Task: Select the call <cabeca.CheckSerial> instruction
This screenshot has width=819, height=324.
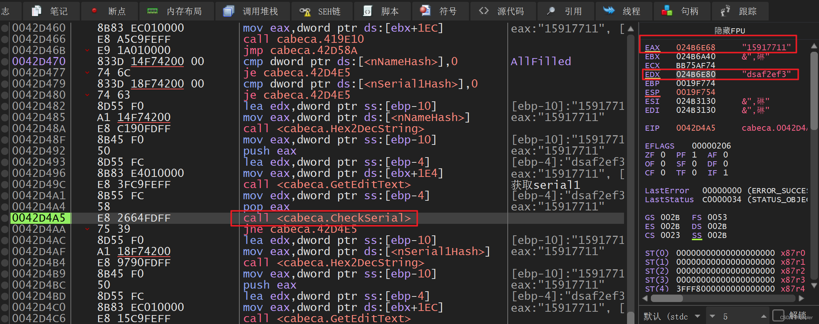Action: click(x=327, y=218)
